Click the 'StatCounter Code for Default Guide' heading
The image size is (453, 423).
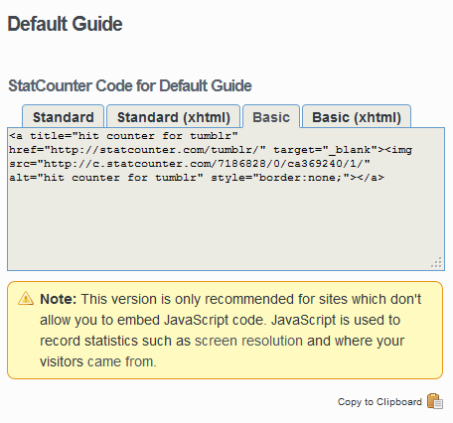tap(130, 85)
